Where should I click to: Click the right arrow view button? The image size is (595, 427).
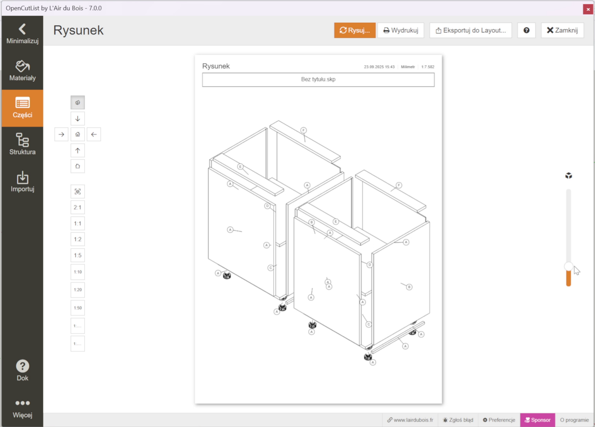tap(61, 134)
